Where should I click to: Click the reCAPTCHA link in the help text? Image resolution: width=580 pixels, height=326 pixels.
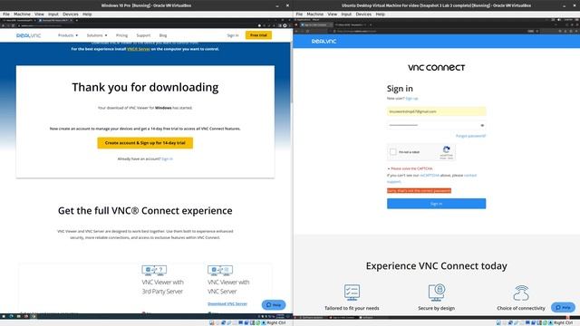click(x=430, y=176)
